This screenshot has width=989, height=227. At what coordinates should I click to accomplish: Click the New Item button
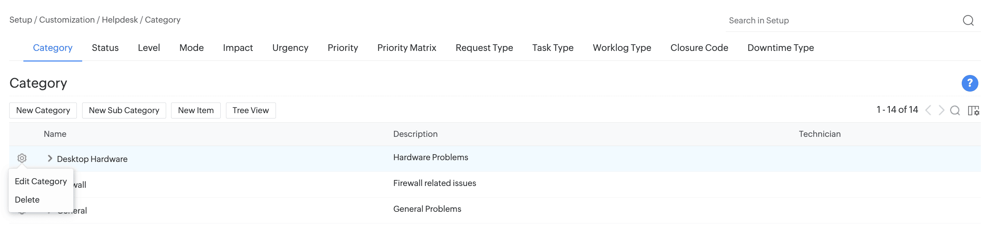point(196,110)
